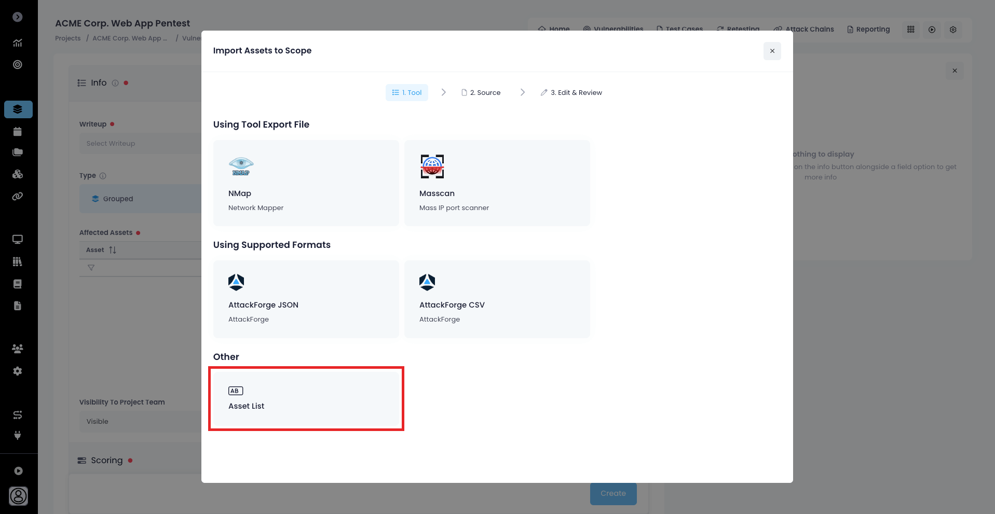Open the Select Writeup dropdown

[x=140, y=144]
